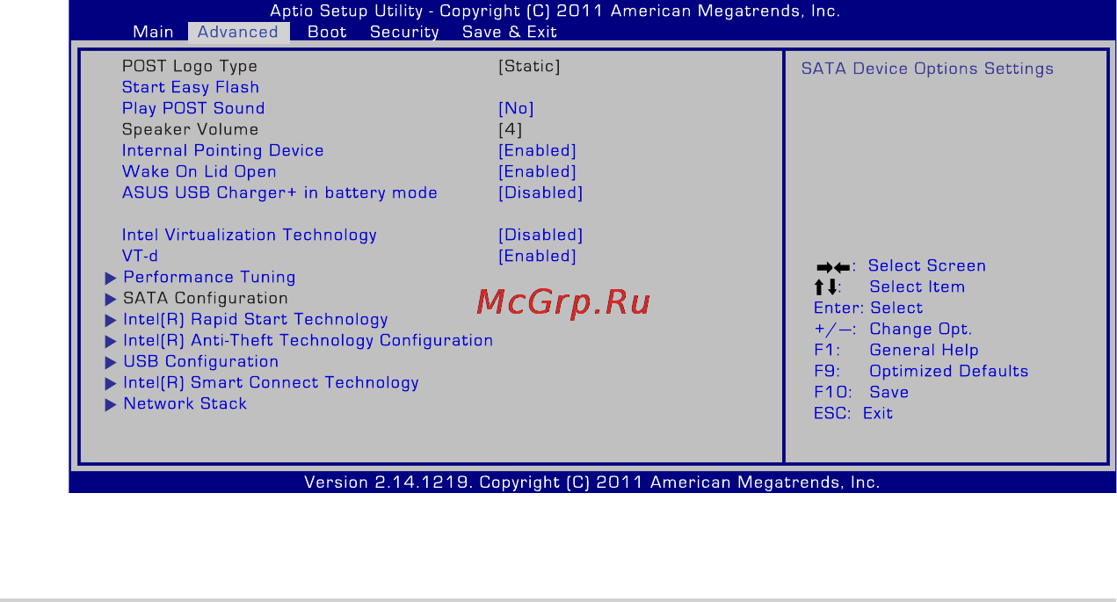Click the F1: General Help hint
1117x602 pixels.
click(x=896, y=351)
